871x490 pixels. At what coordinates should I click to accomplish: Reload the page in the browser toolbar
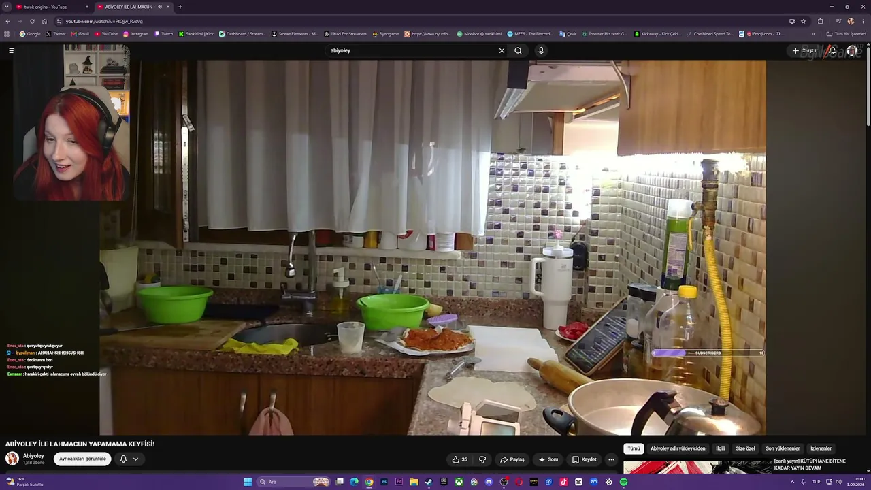point(32,21)
